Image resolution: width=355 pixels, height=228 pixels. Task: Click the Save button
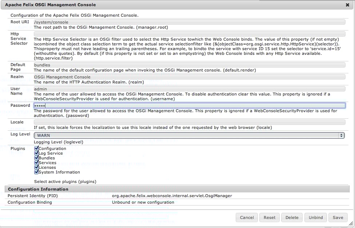click(338, 217)
